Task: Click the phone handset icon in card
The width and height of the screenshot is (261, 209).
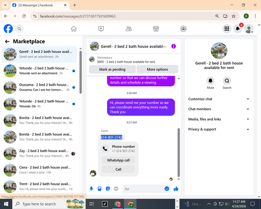Action: [x=105, y=149]
